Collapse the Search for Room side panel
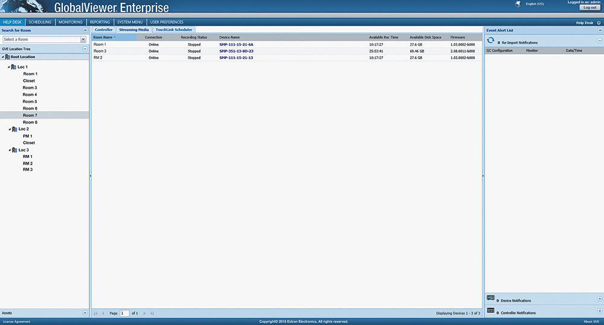The image size is (604, 325). [x=85, y=30]
